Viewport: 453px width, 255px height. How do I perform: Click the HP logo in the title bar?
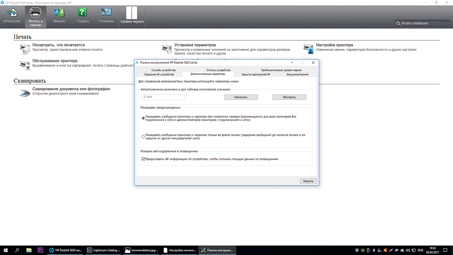[x=2, y=3]
